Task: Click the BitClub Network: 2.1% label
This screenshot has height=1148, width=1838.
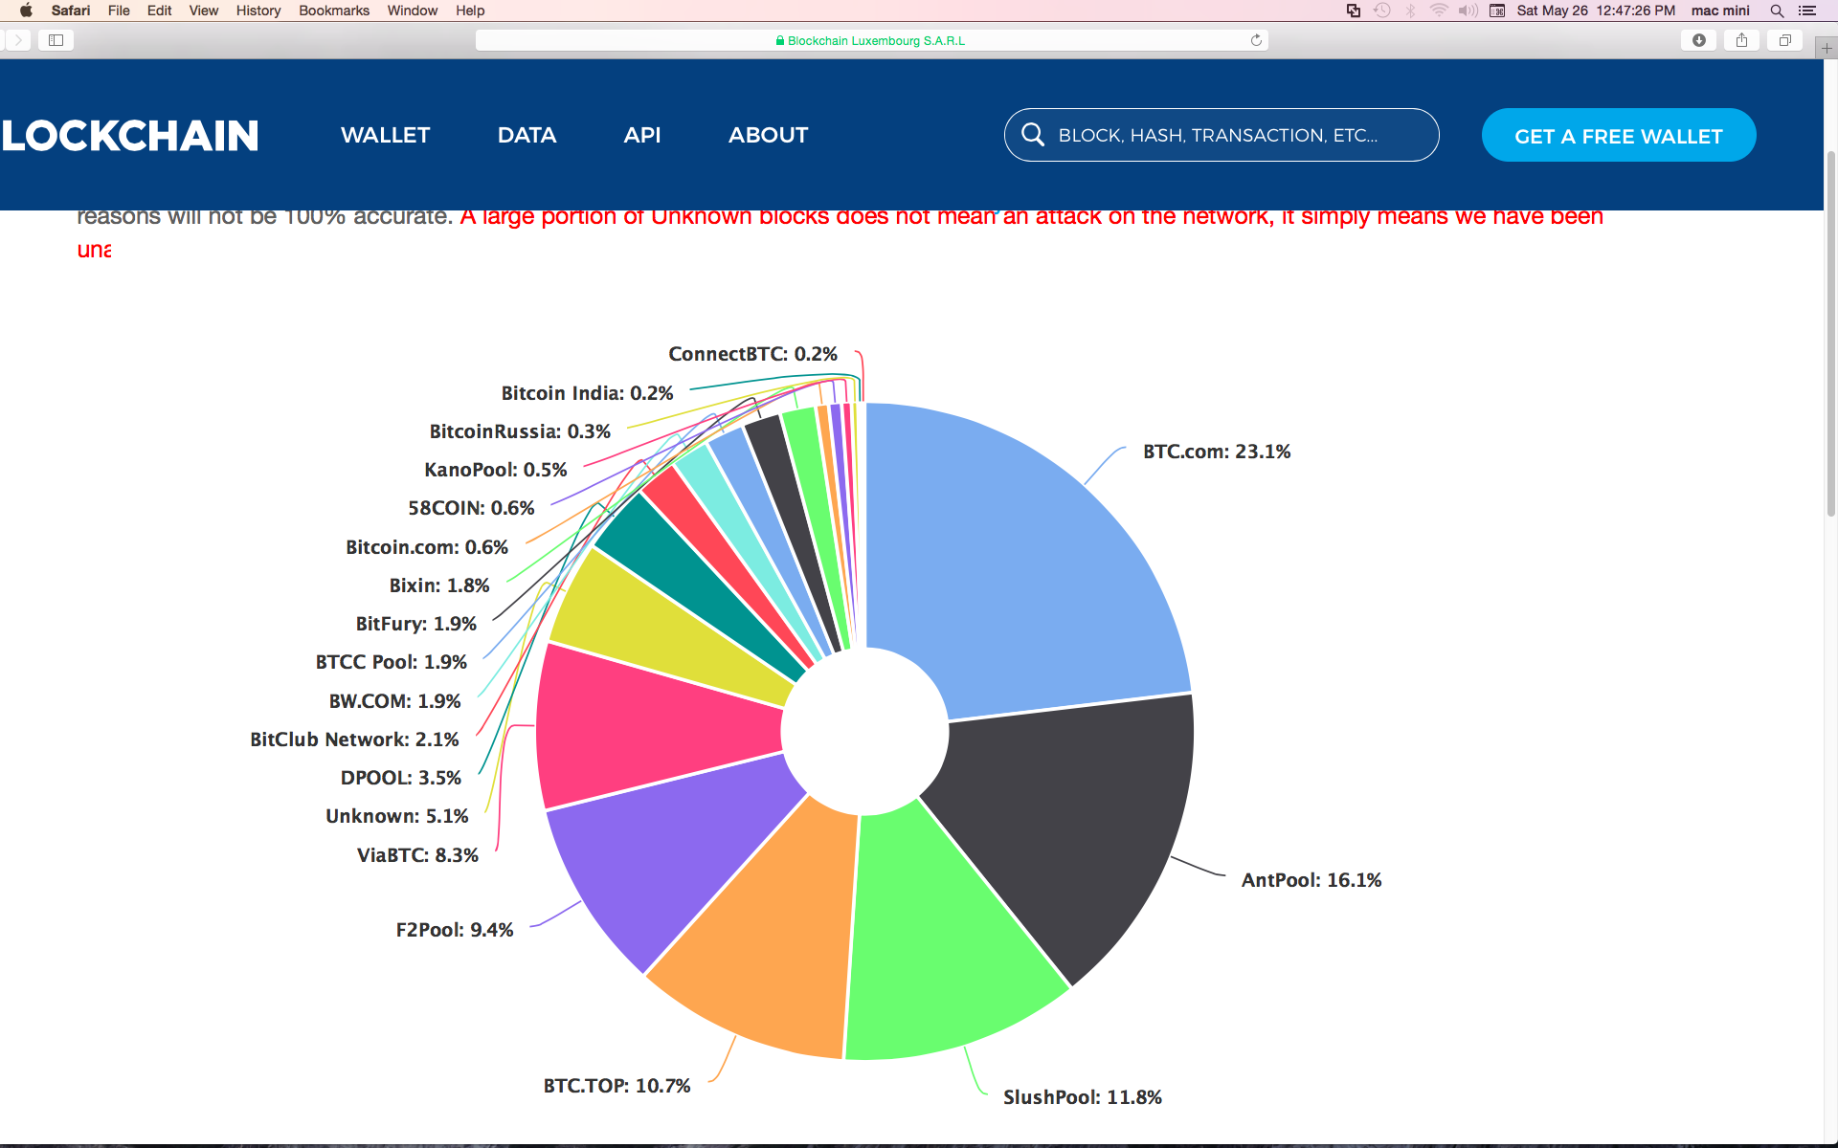Action: click(x=354, y=740)
